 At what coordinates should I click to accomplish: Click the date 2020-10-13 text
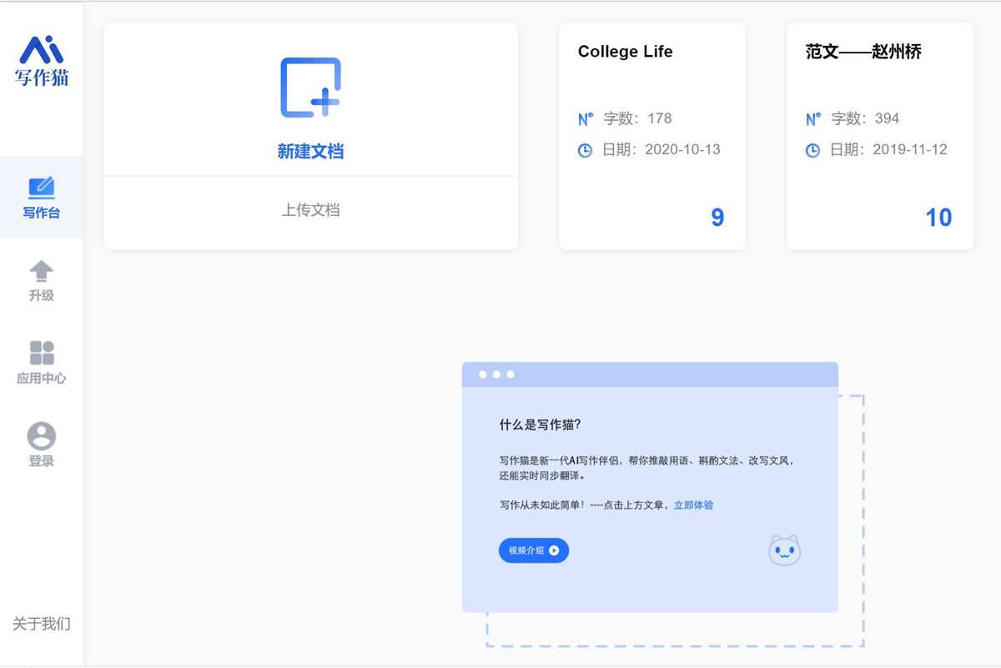point(661,150)
